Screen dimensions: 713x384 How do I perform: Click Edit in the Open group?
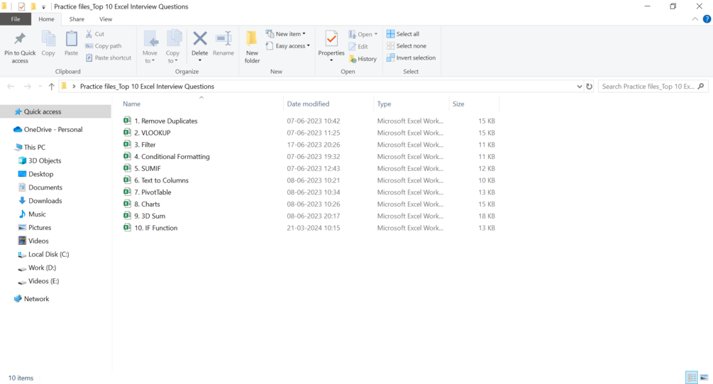(358, 46)
